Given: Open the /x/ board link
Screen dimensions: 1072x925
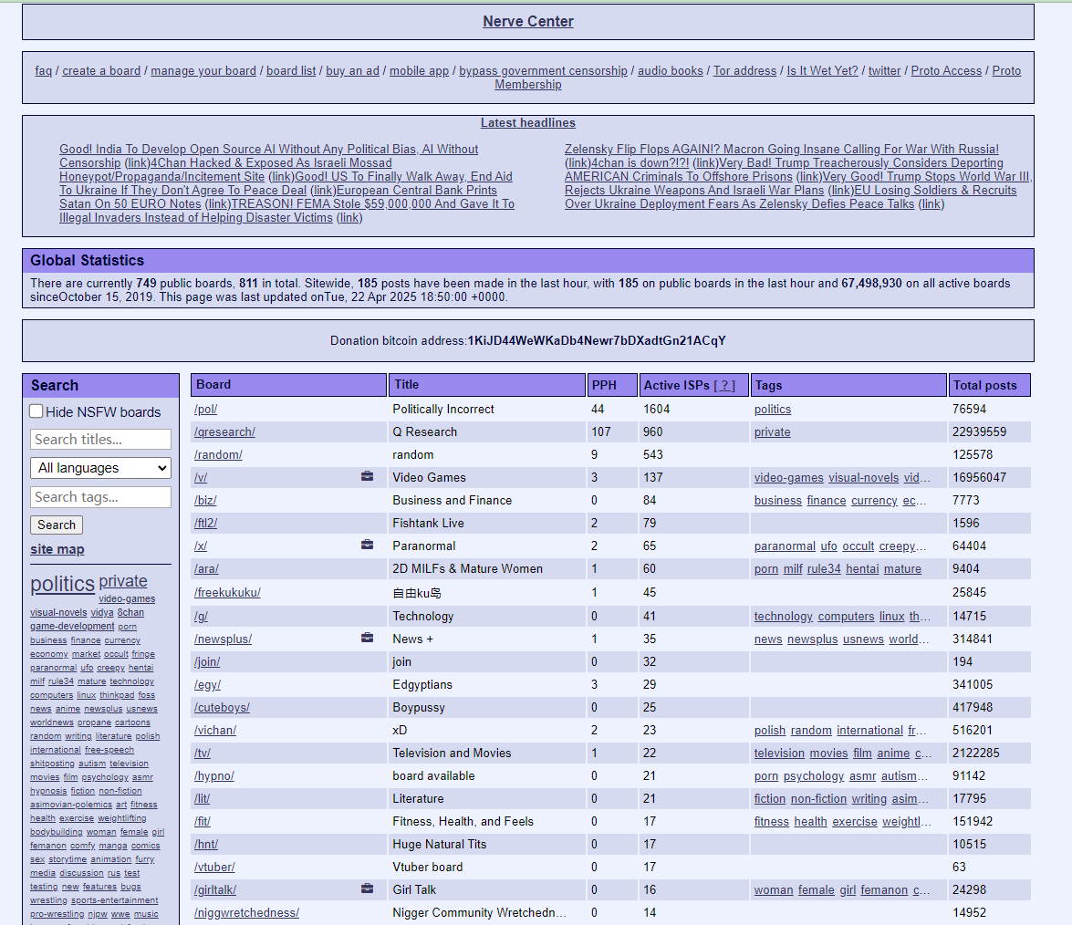Looking at the screenshot, I should tap(201, 546).
